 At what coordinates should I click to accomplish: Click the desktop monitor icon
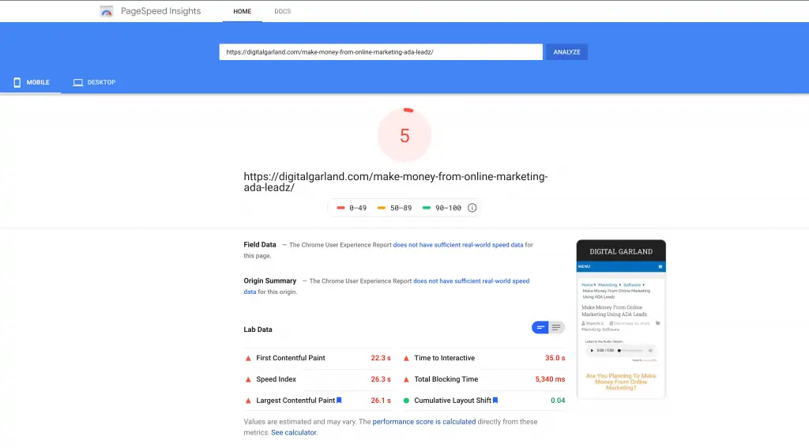[x=78, y=83]
